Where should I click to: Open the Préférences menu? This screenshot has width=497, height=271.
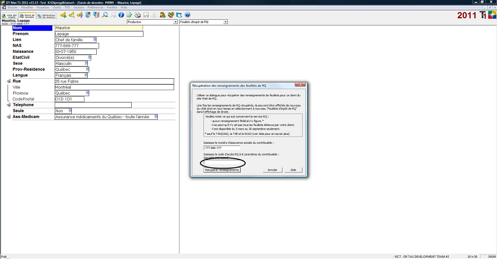[95, 8]
